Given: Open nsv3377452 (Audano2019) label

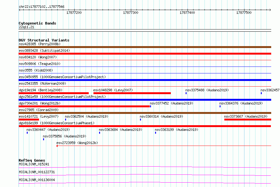Looking at the screenshot, I should 171,103.
